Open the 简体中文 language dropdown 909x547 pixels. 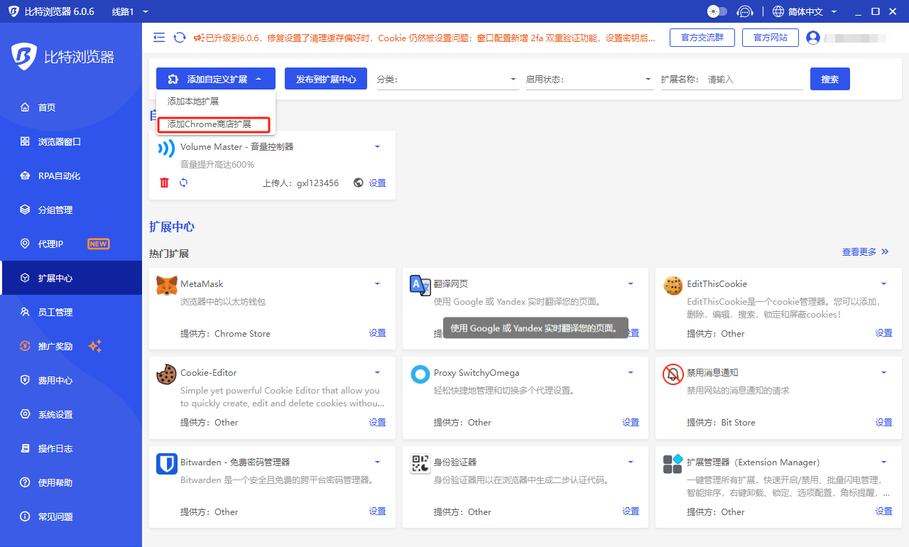point(805,11)
